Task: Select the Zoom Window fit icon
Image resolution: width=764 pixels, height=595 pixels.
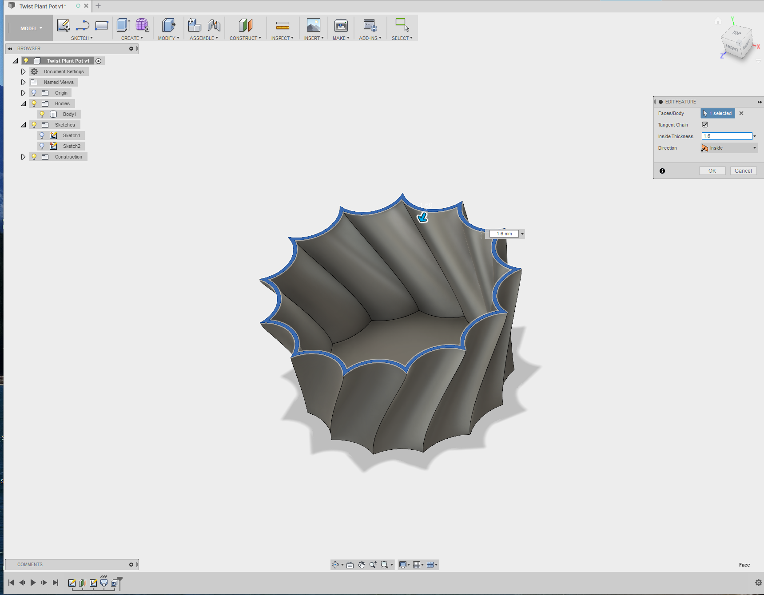Action: (x=385, y=565)
